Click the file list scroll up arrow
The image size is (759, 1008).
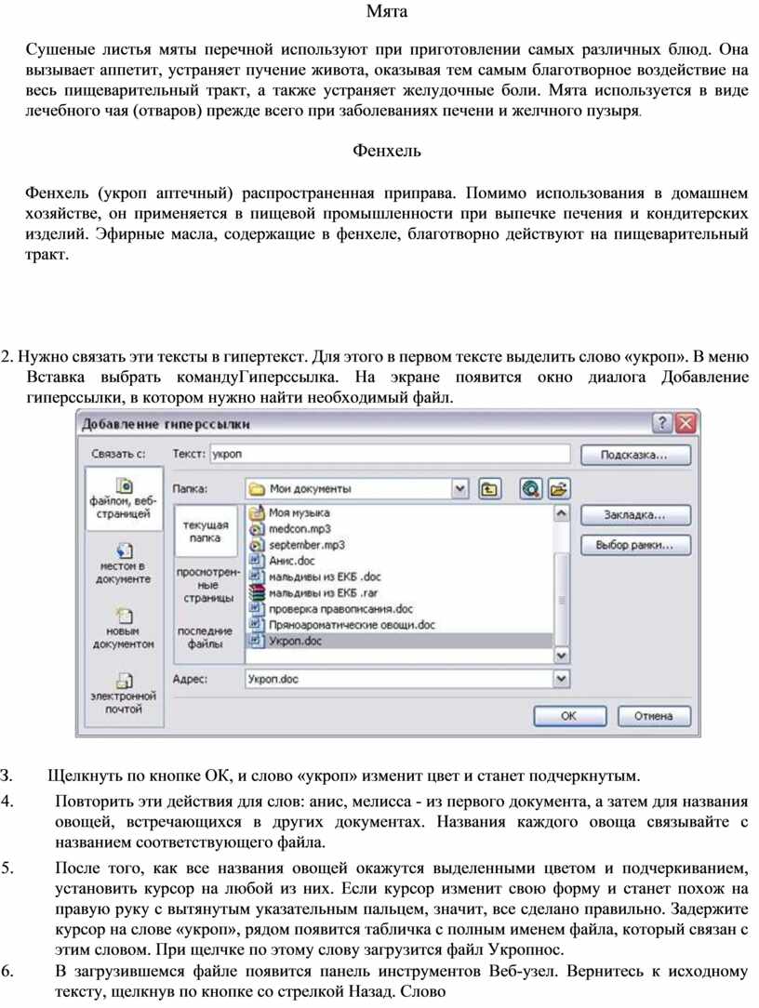562,513
